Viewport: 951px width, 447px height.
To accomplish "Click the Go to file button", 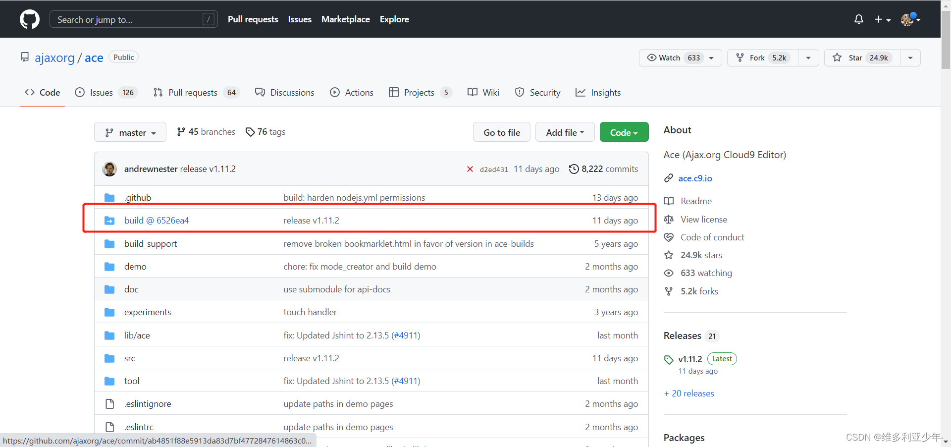I will click(501, 132).
